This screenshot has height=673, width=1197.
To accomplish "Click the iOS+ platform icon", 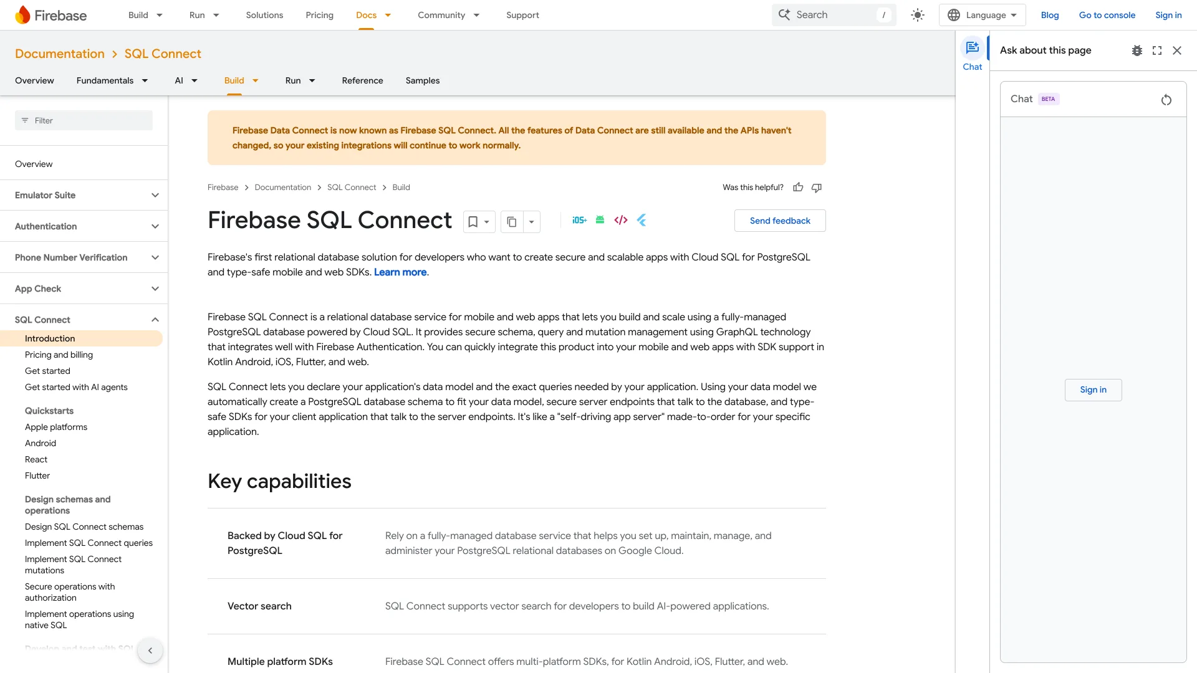I will click(x=579, y=220).
